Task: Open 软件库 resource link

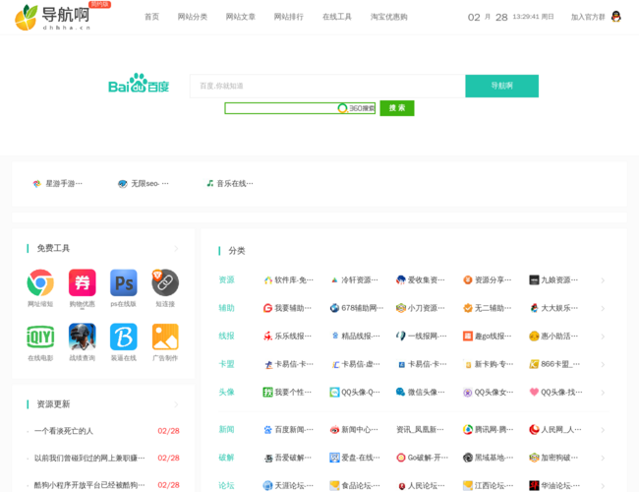Action: [x=288, y=279]
